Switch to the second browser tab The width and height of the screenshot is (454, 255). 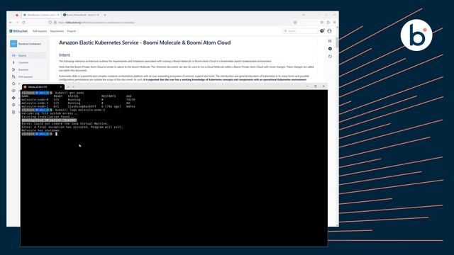(81, 15)
